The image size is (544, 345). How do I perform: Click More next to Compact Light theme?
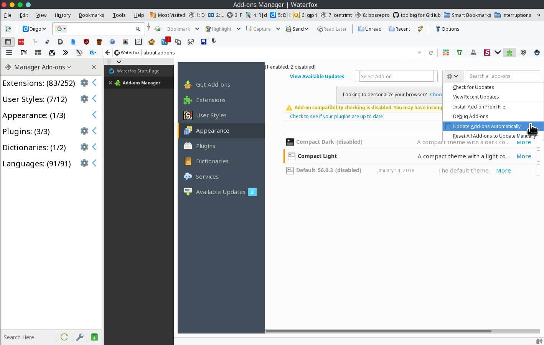click(524, 156)
